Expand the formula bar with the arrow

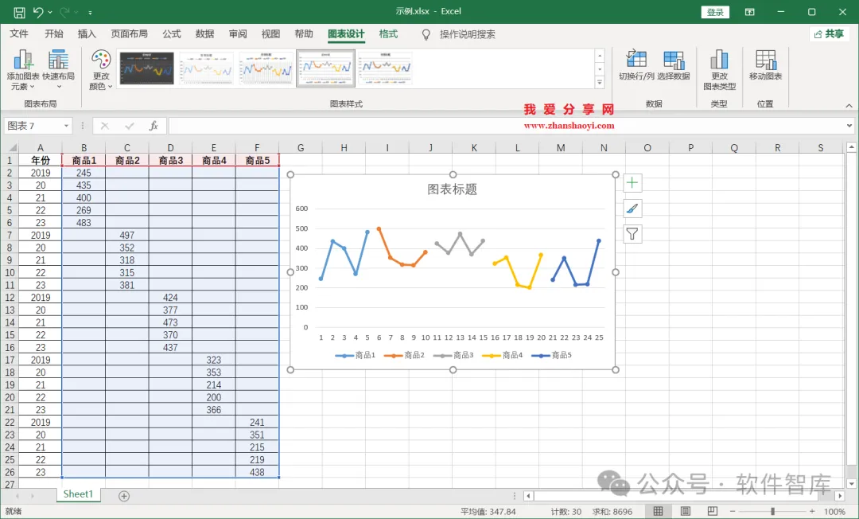849,126
